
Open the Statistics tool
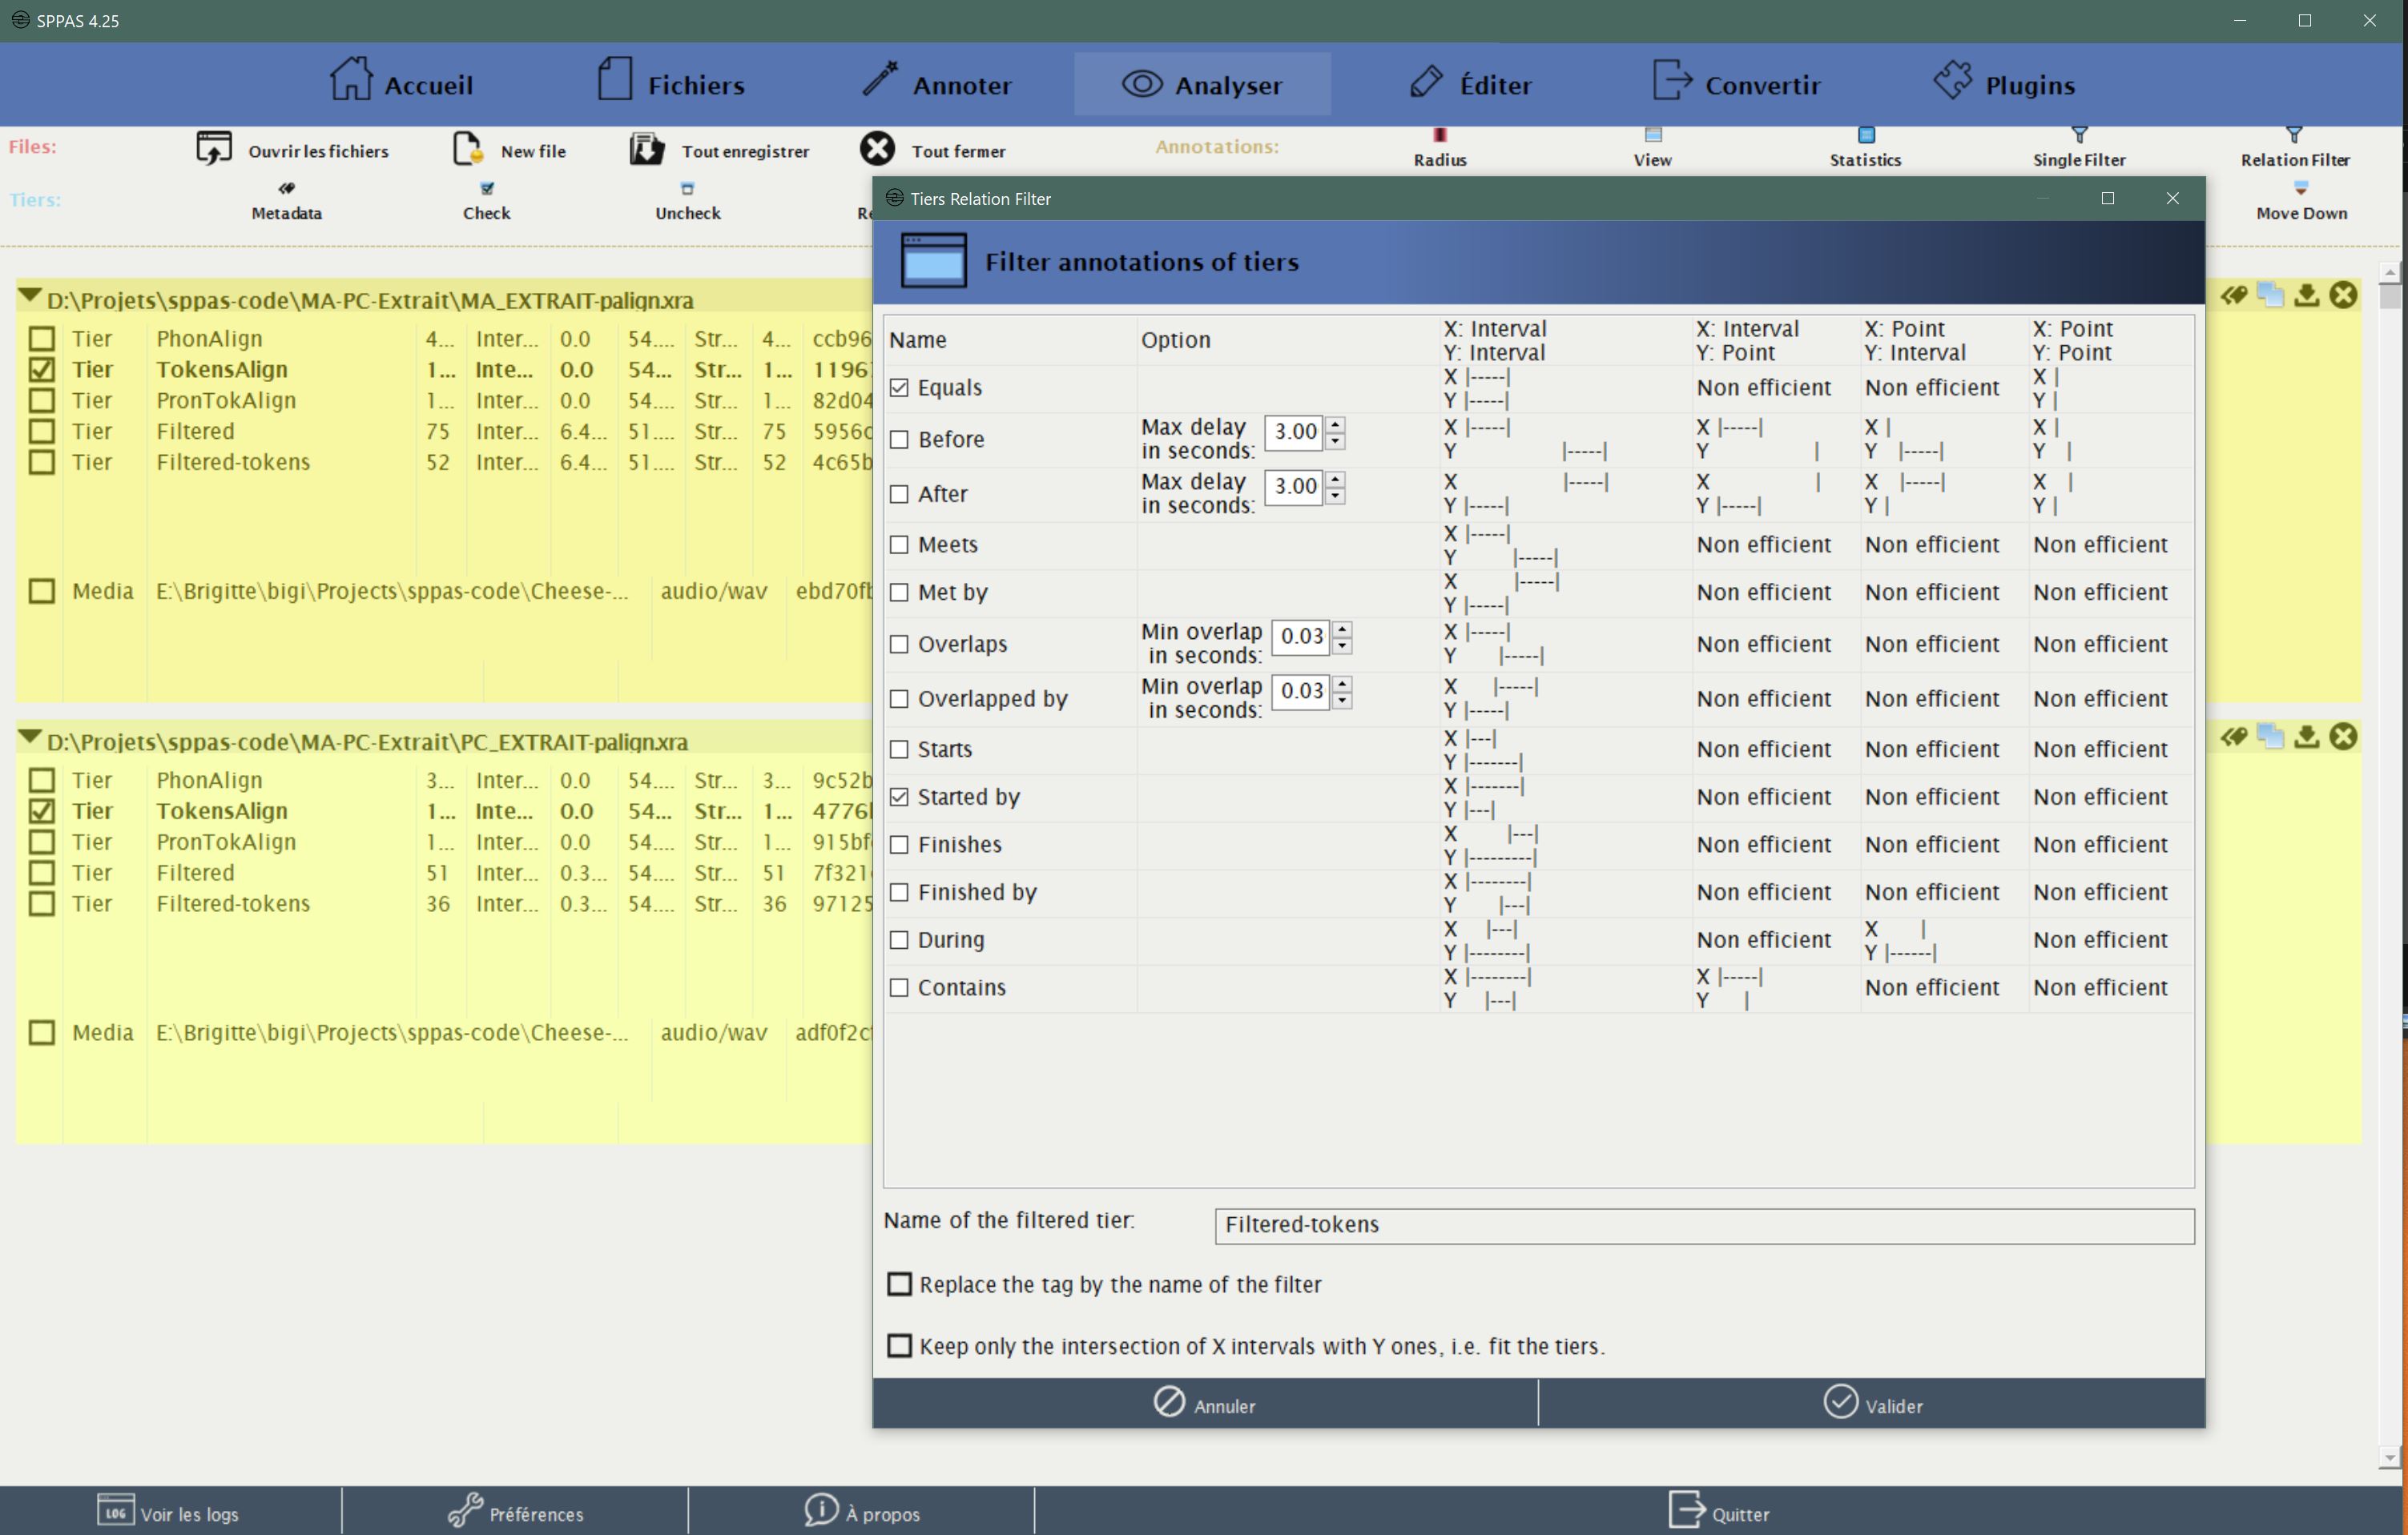click(1865, 147)
